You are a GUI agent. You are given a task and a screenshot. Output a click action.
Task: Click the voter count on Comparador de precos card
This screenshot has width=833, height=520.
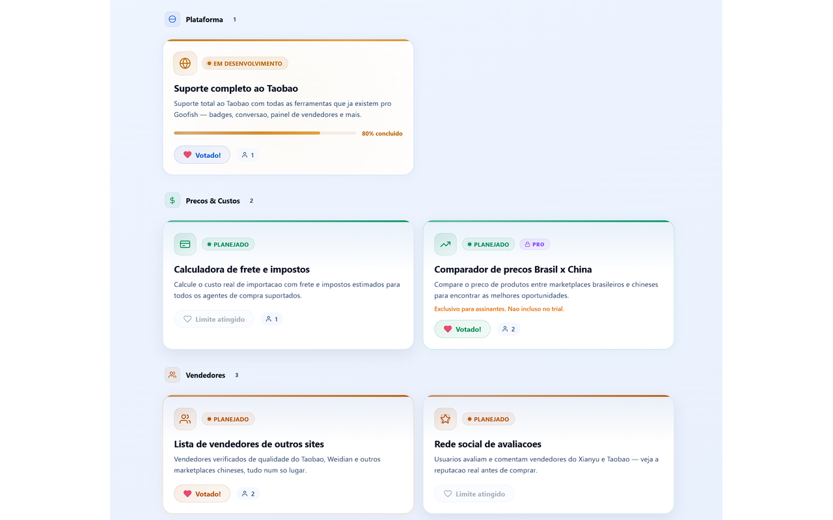(508, 329)
